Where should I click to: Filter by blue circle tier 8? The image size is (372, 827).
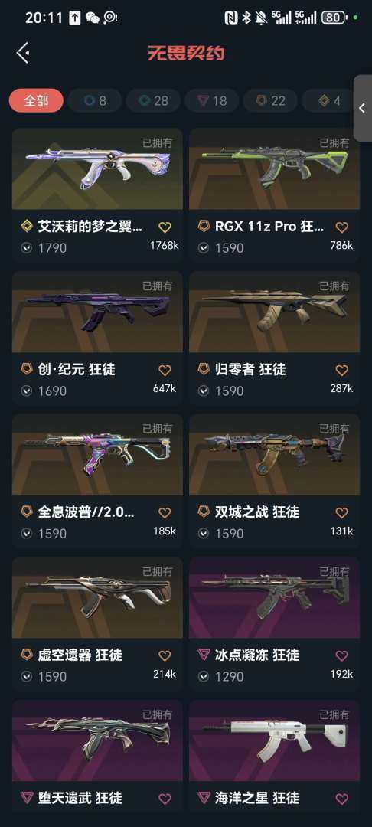coord(95,101)
